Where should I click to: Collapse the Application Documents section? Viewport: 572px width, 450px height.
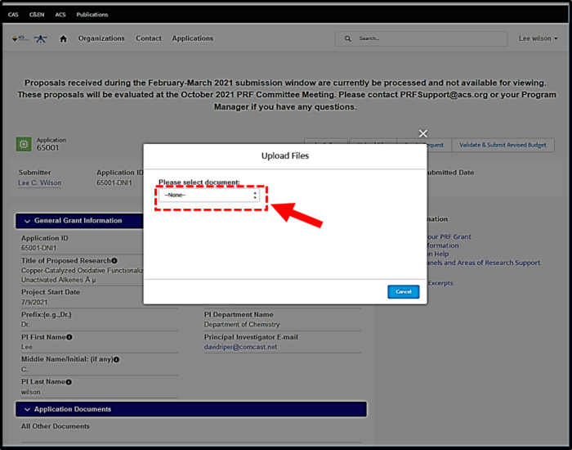[26, 409]
